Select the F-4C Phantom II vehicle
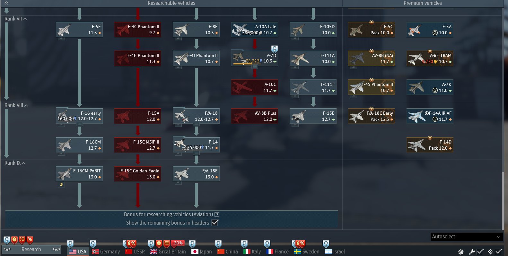 tap(138, 30)
